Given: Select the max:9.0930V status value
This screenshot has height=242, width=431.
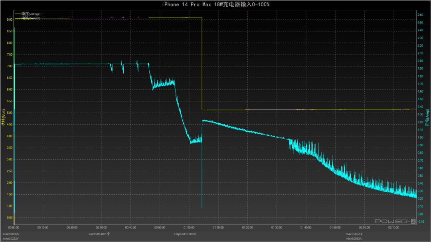Looking at the screenshot, I should (x=11, y=234).
